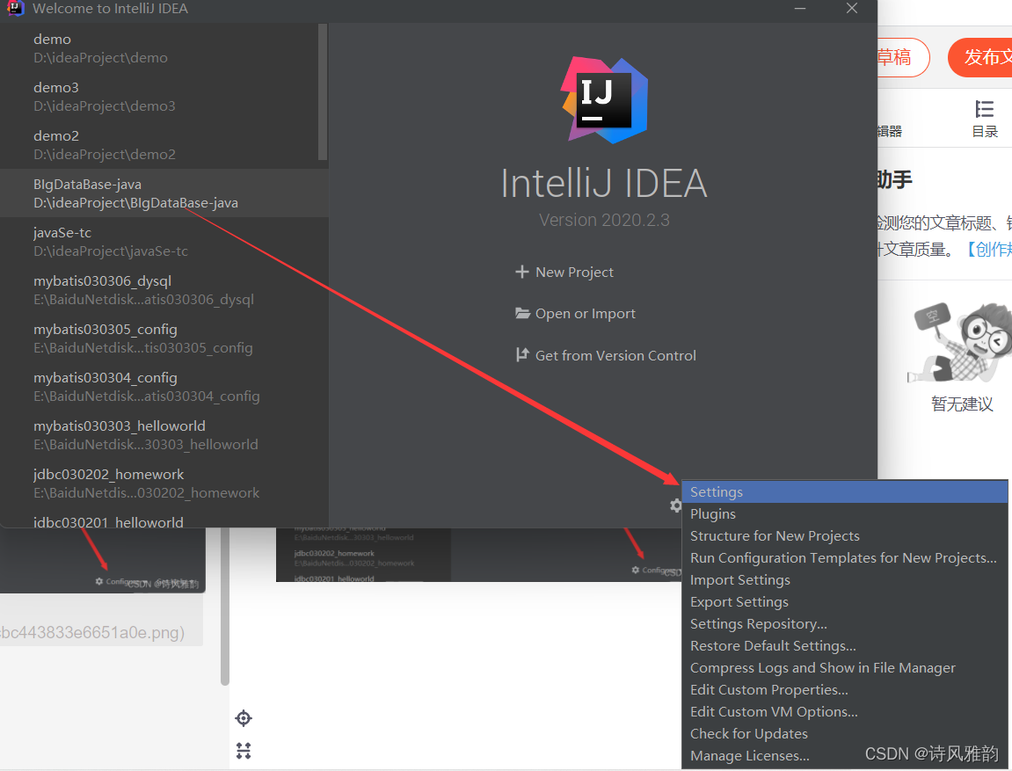Open the 创作 blue link
Screen dimensions: 1012x771
tap(987, 249)
